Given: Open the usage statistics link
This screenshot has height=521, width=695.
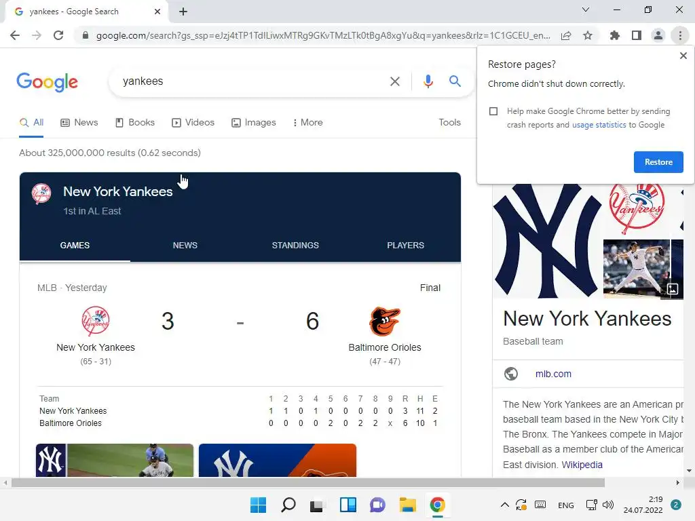Looking at the screenshot, I should tap(599, 125).
